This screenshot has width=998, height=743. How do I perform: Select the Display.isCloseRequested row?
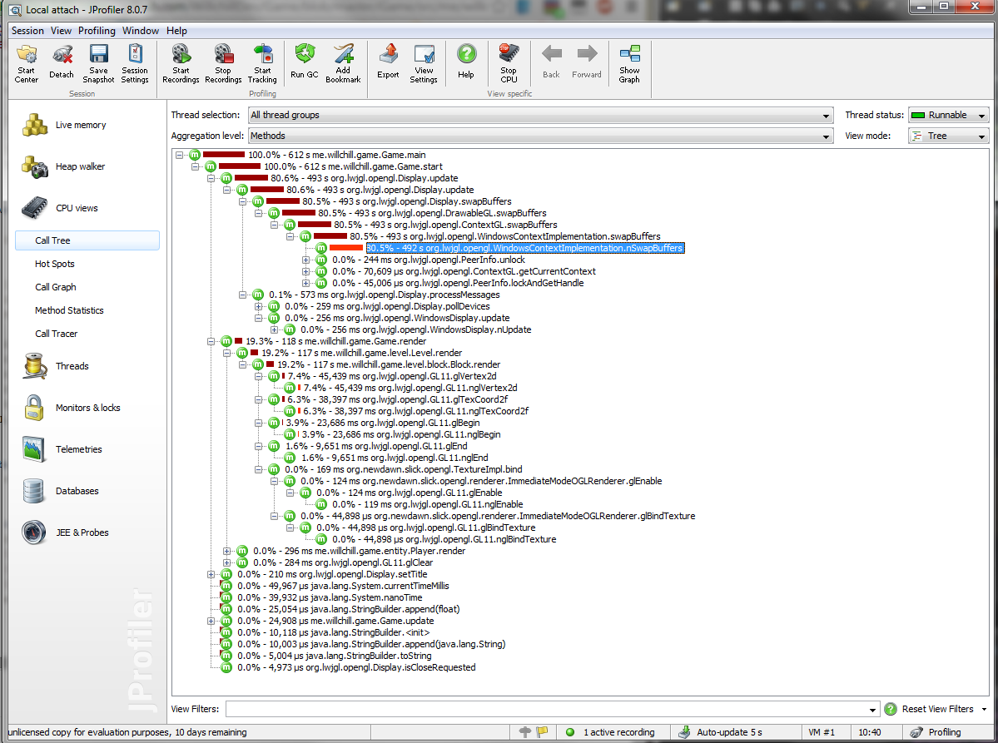(356, 667)
